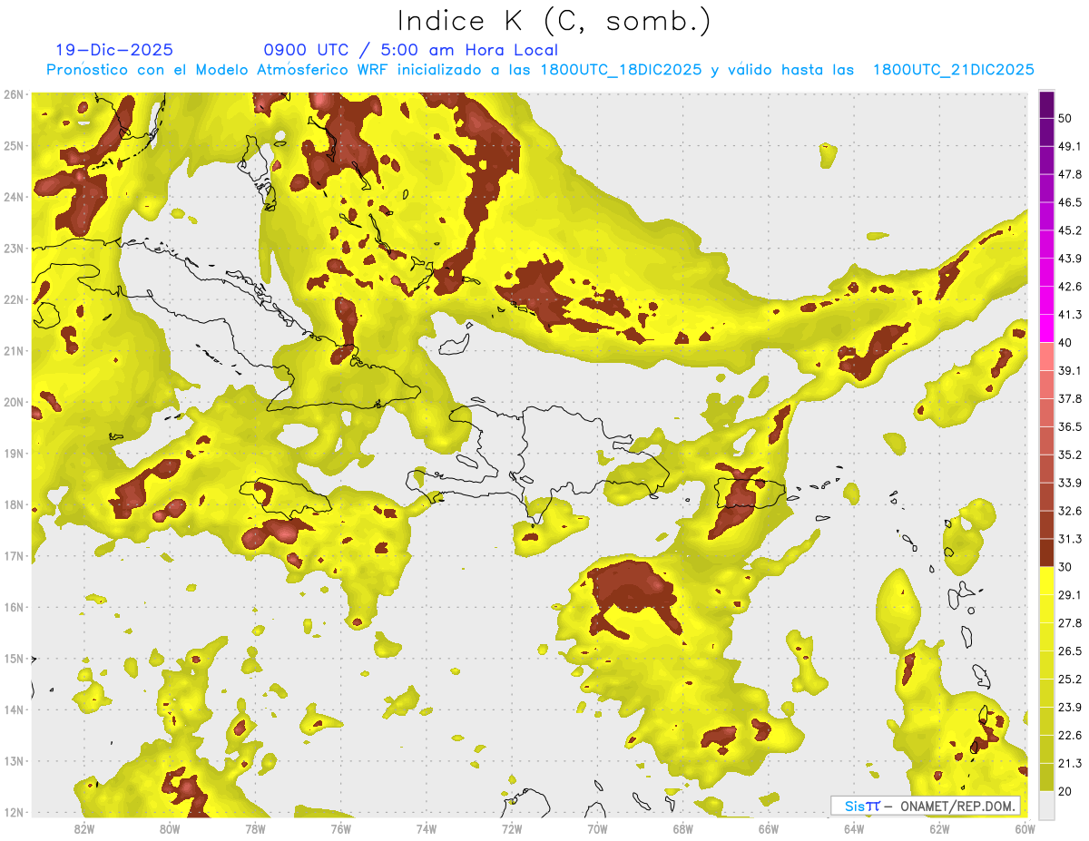Pick the gray swatch below the 20 label
This screenshot has height=841, width=1089.
pos(1046,804)
